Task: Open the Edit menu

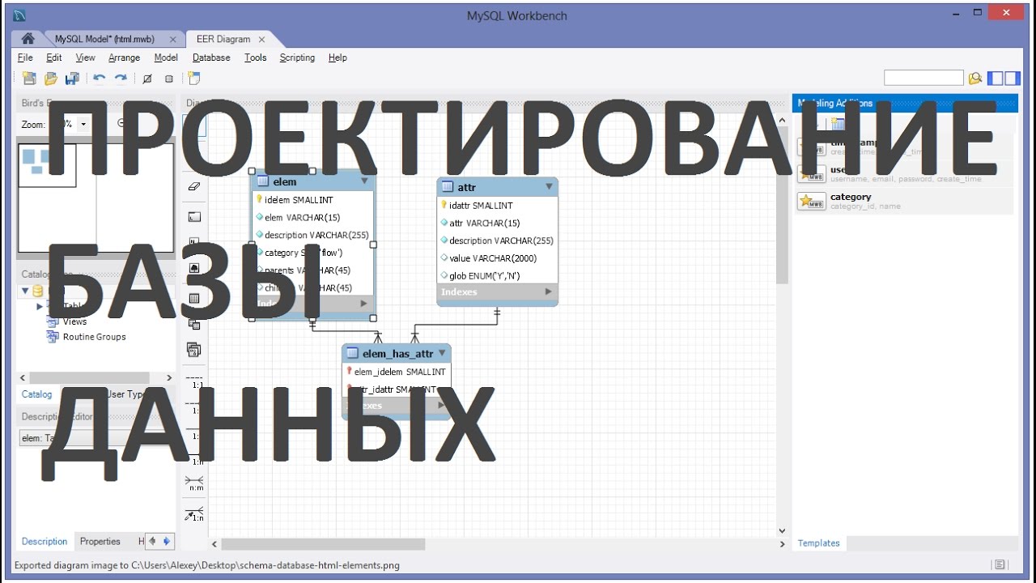Action: click(53, 57)
